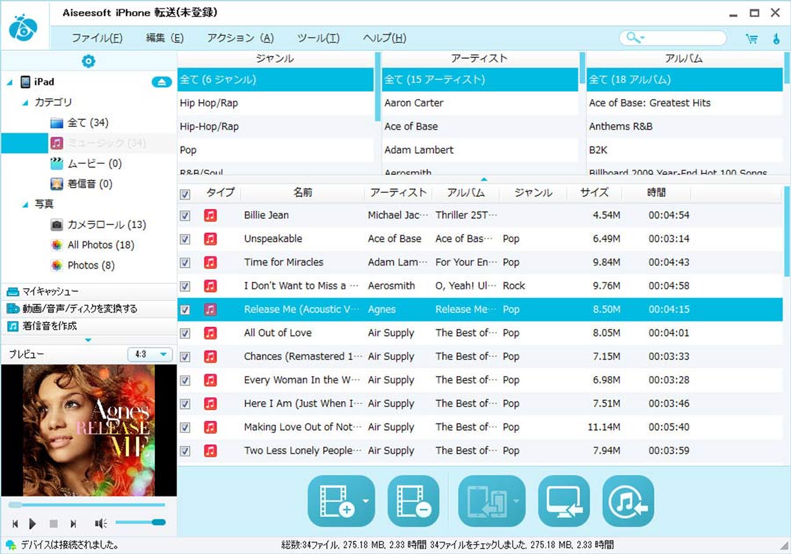
Task: Click the export to PC button
Action: coord(563,501)
